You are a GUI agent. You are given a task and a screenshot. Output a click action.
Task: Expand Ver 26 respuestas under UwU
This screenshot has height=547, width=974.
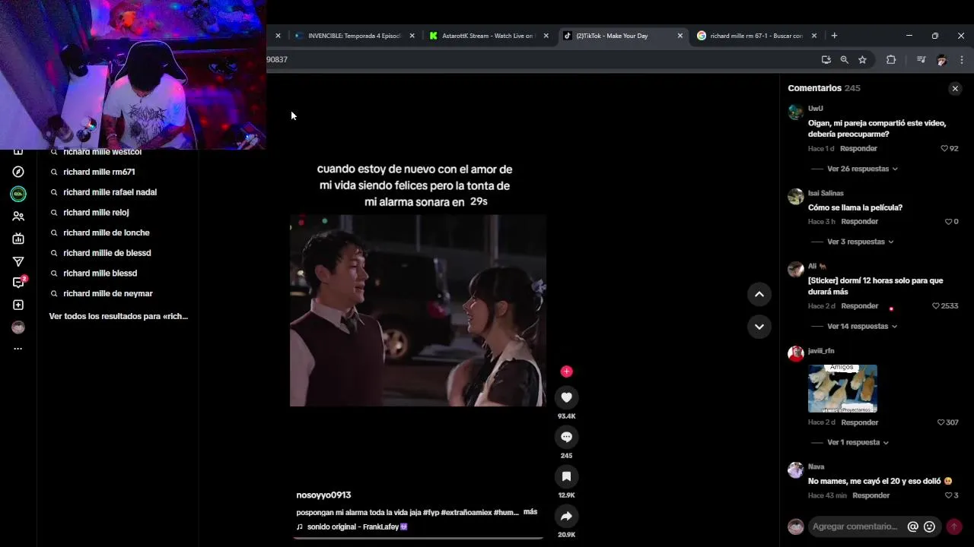pos(862,169)
